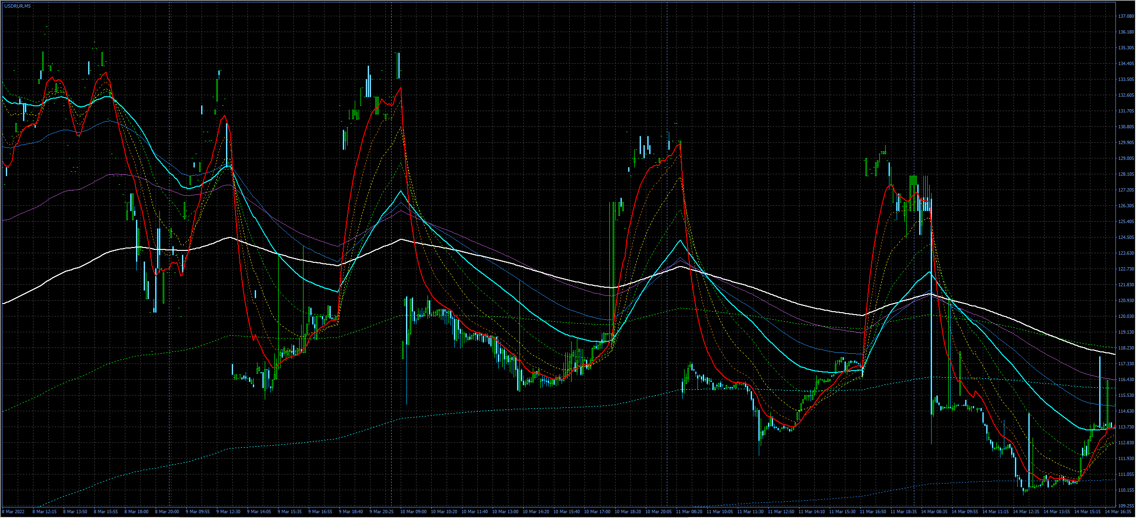Click the 9 Mar 09:55 time label

(x=198, y=512)
